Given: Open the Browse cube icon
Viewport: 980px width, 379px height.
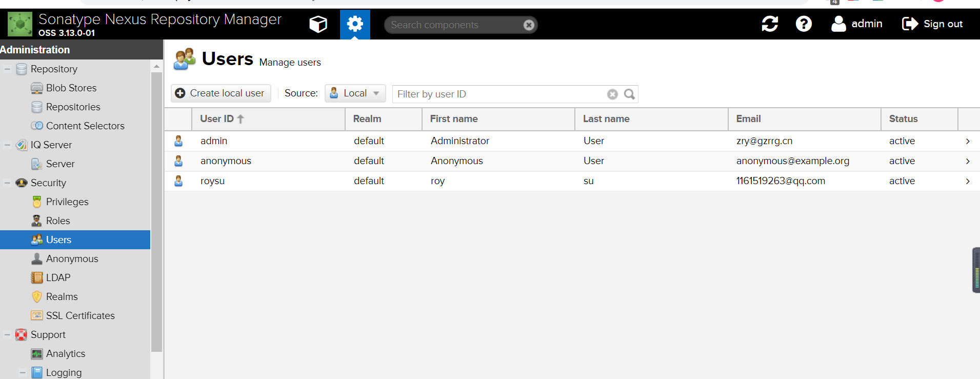Looking at the screenshot, I should (x=318, y=24).
